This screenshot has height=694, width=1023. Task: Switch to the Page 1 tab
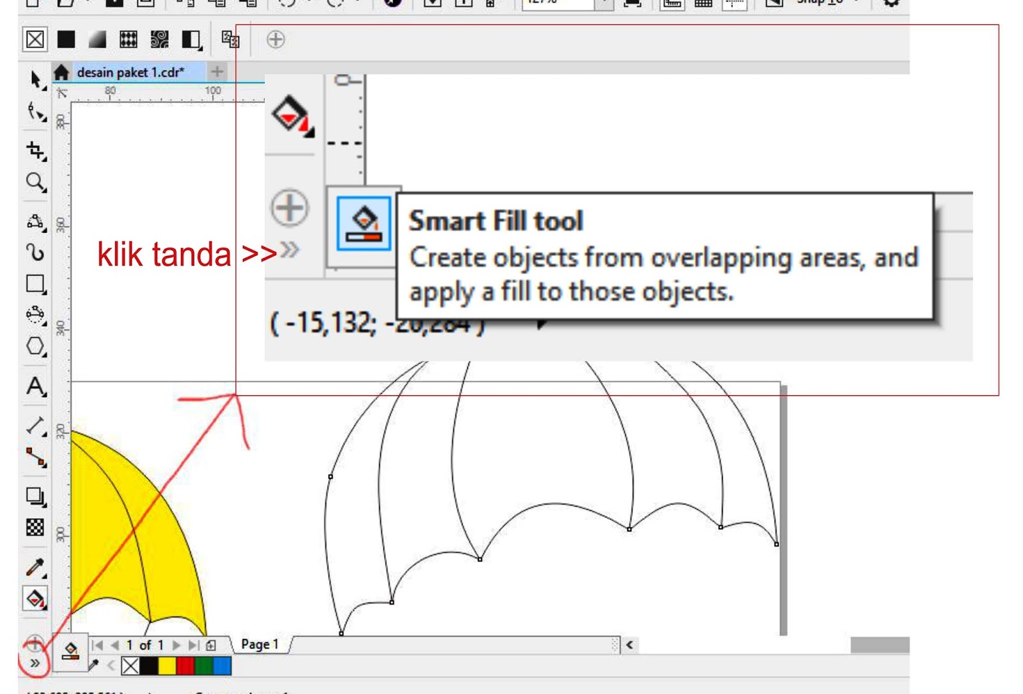click(261, 645)
